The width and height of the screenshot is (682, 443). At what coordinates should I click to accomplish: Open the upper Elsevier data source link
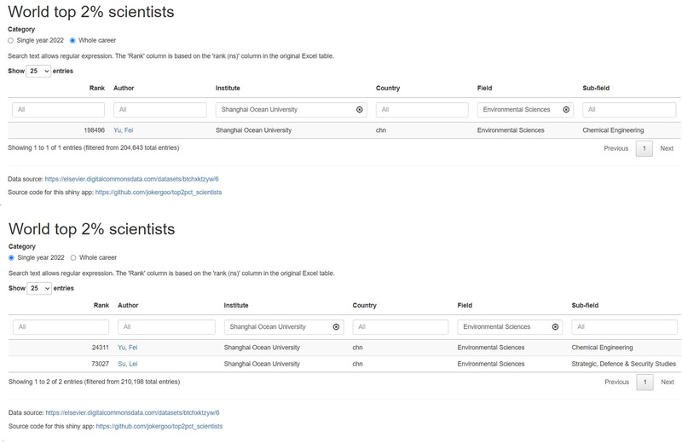(x=132, y=180)
